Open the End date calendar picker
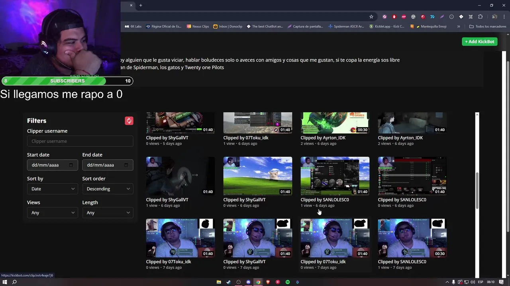 click(126, 165)
